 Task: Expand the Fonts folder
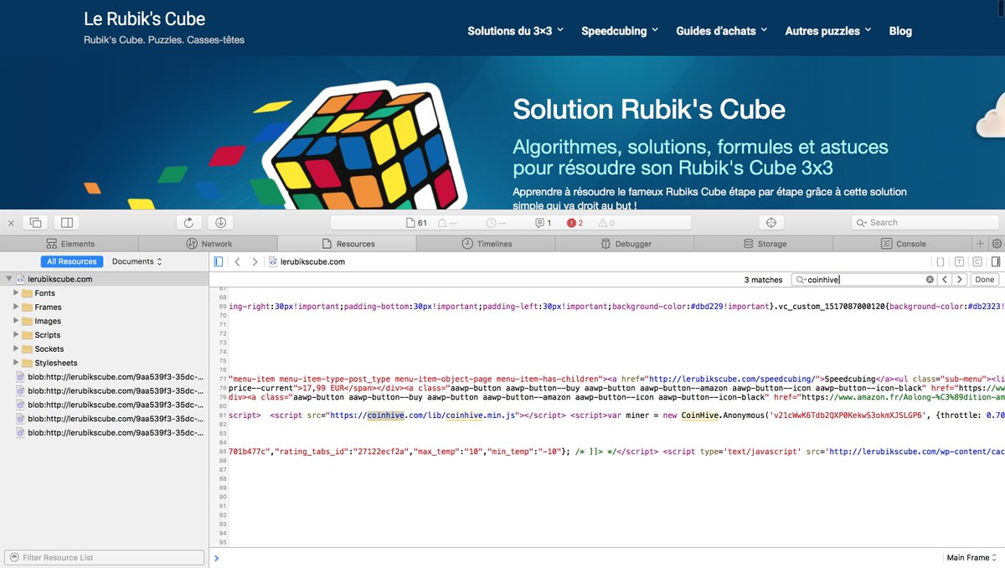(16, 293)
